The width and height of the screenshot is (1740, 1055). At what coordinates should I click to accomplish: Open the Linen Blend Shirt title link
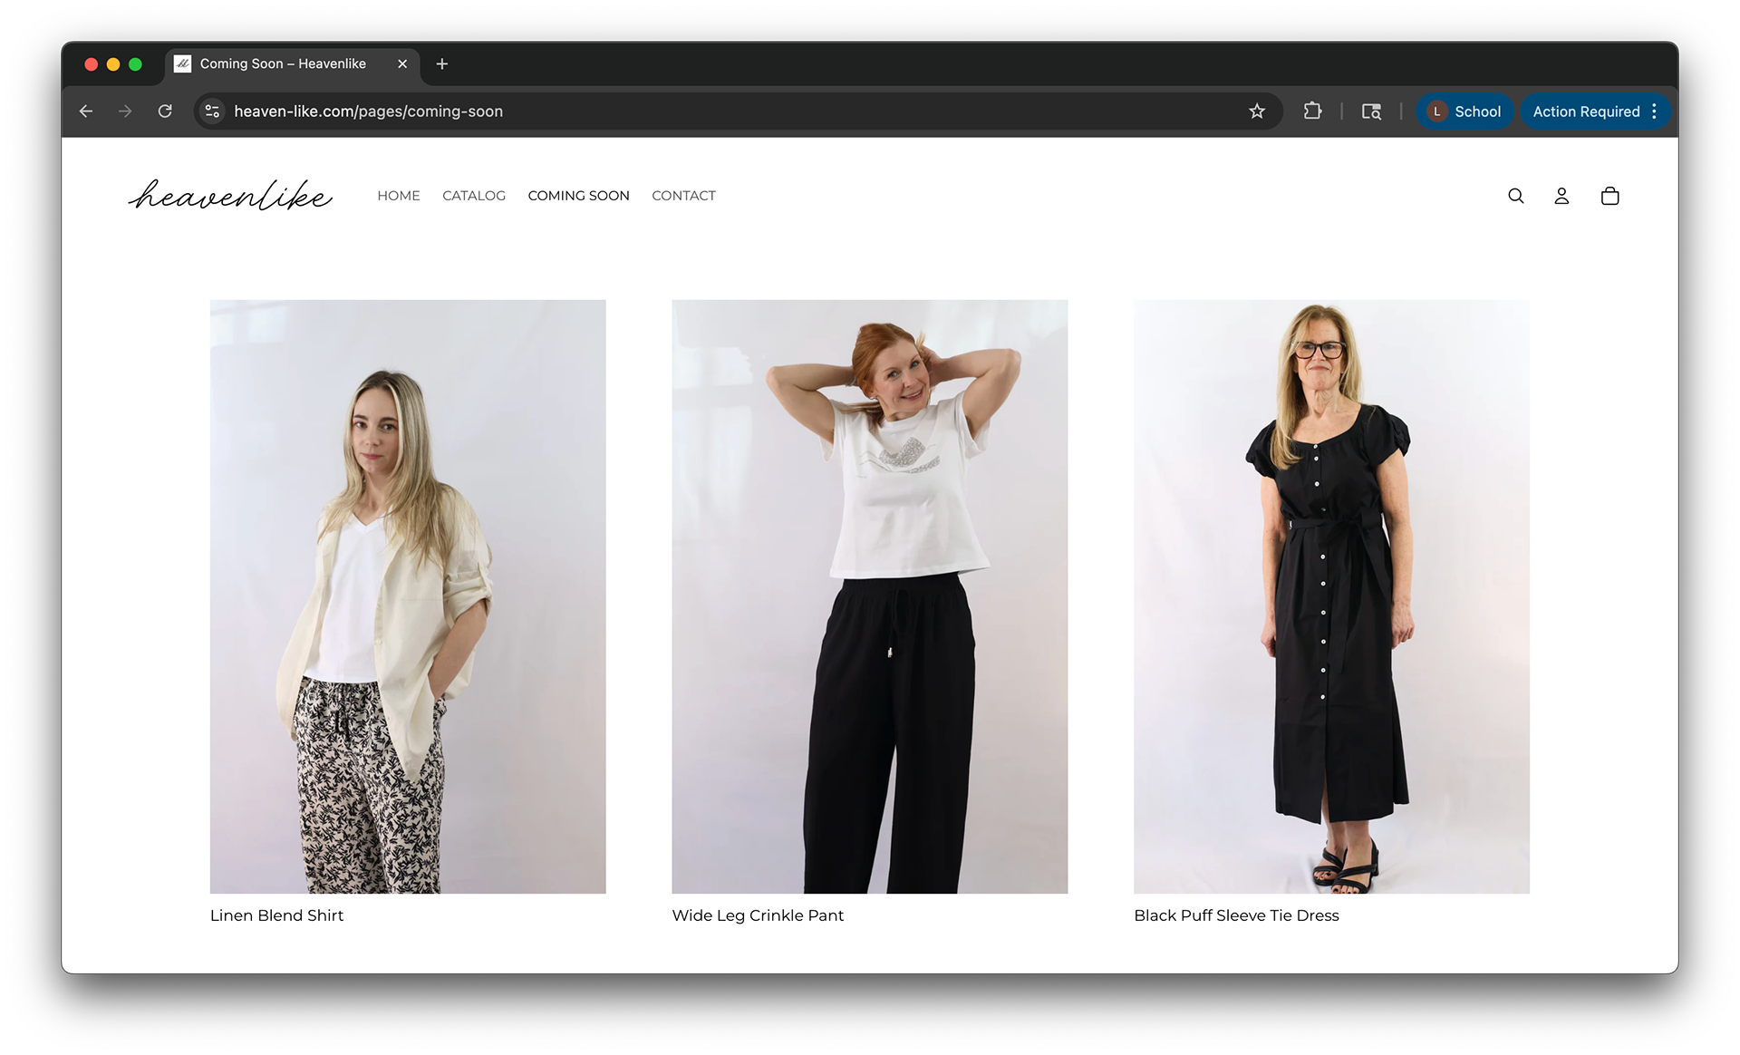277,915
